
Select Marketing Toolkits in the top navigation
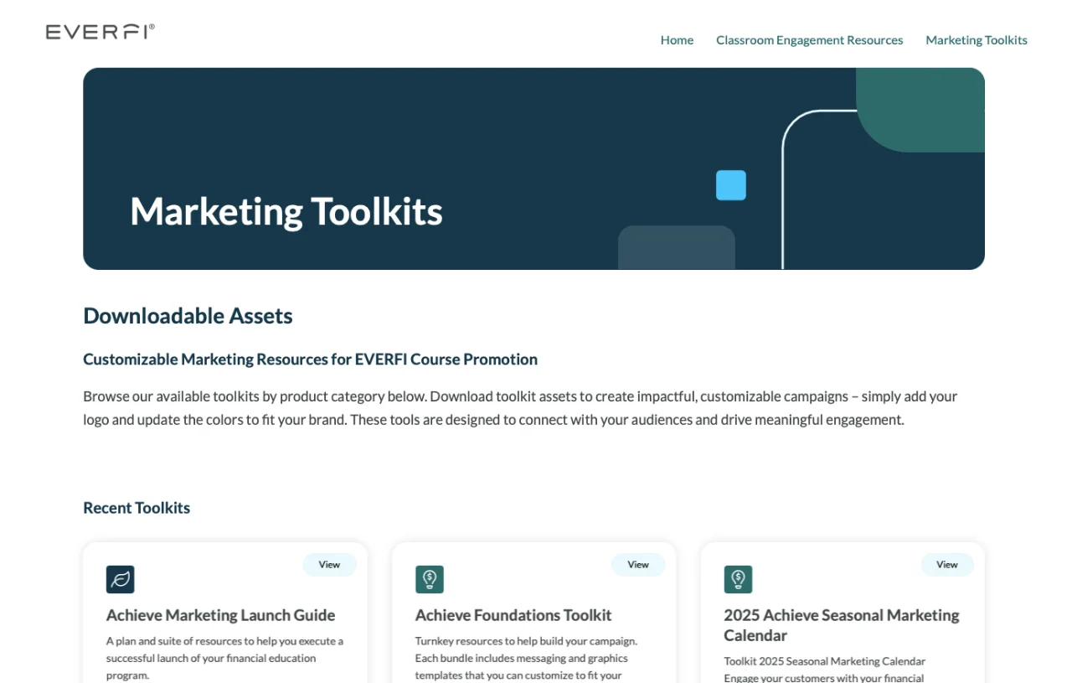click(976, 40)
